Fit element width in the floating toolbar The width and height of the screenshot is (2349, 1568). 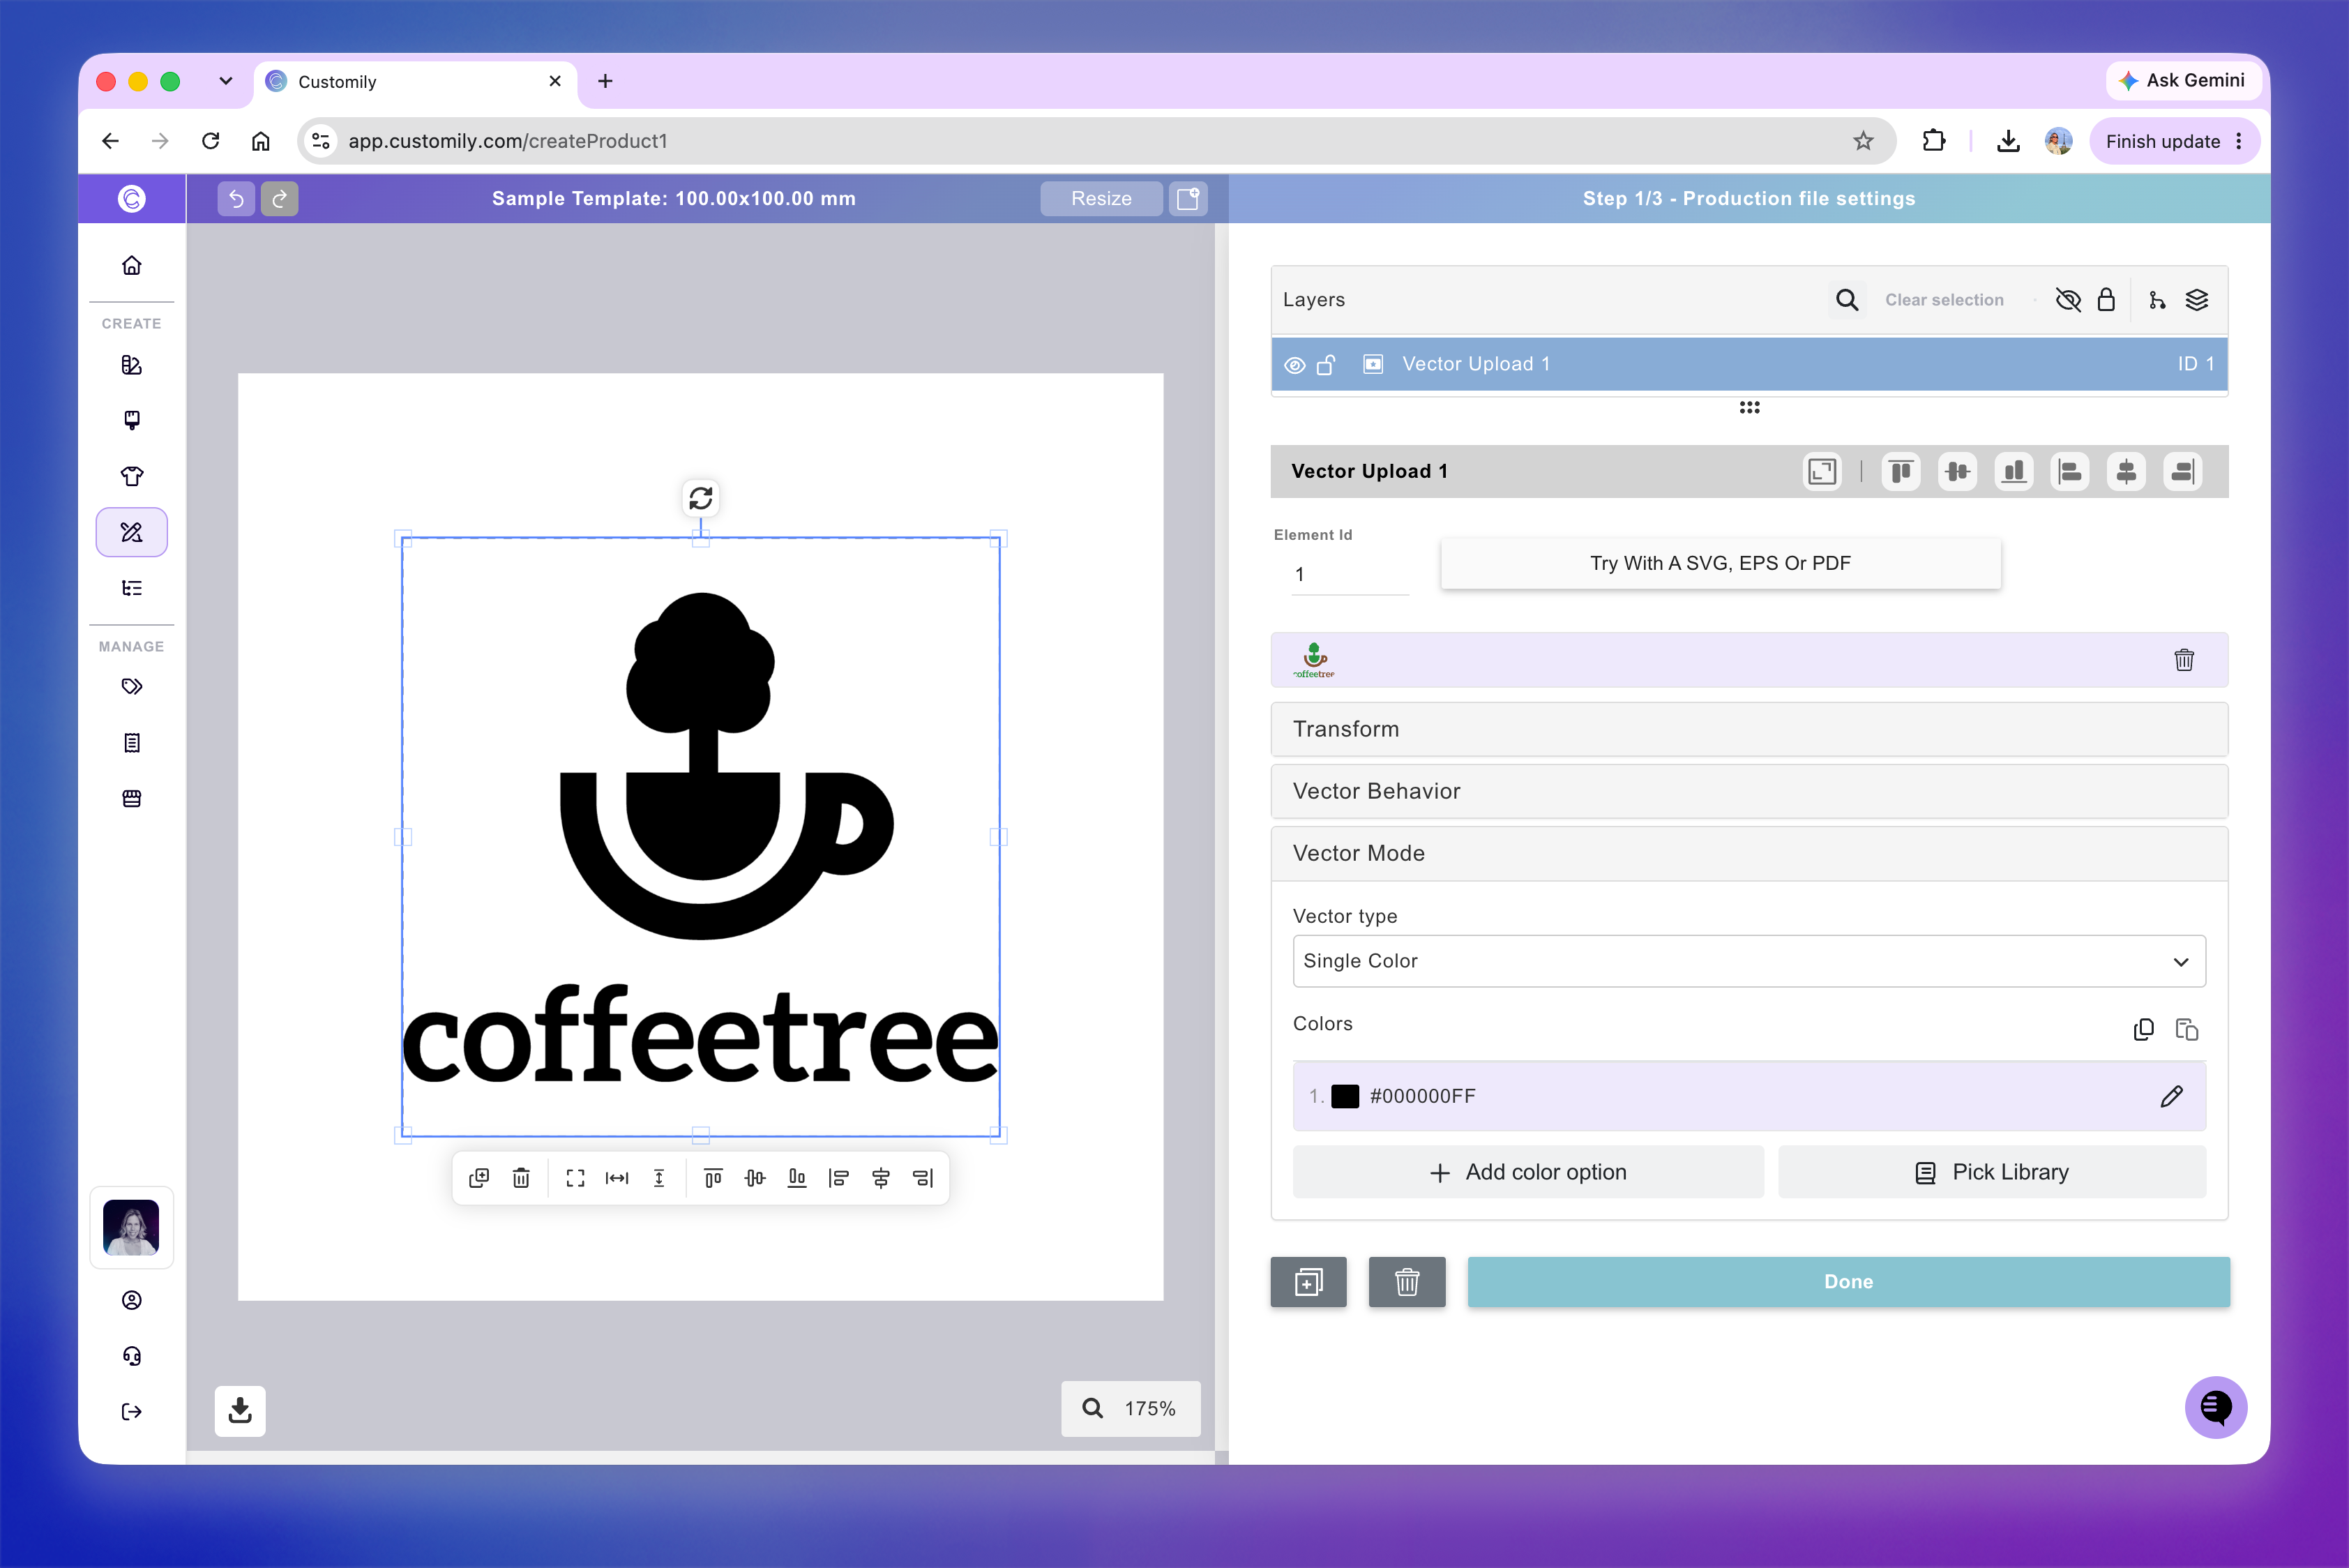617,1178
